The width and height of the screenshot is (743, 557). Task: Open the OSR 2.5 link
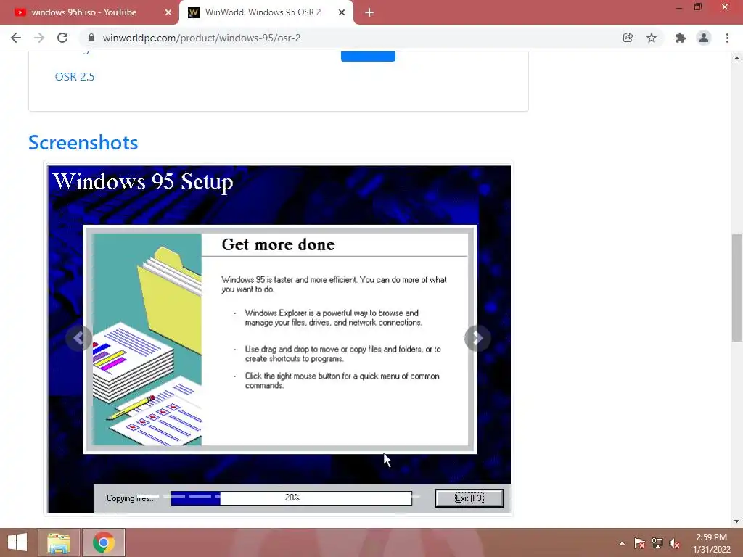point(75,76)
